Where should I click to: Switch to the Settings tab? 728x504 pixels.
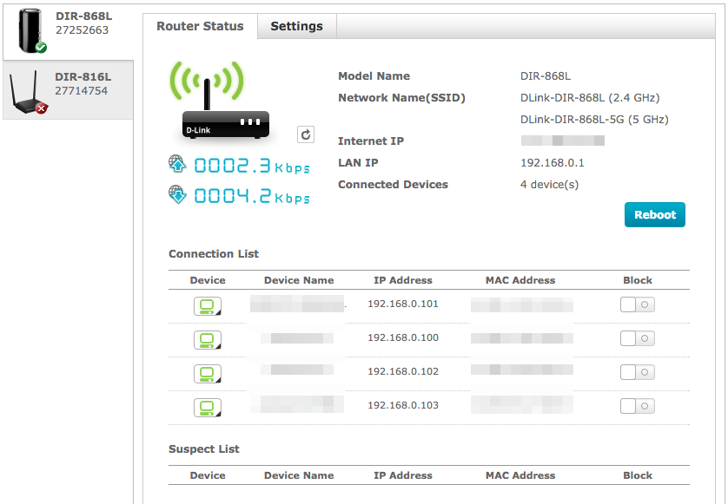(296, 26)
